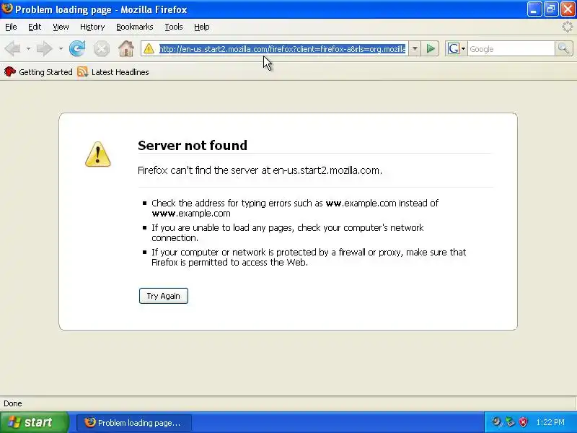Open the Forward history dropdown arrow
Image resolution: width=577 pixels, height=433 pixels.
61,48
